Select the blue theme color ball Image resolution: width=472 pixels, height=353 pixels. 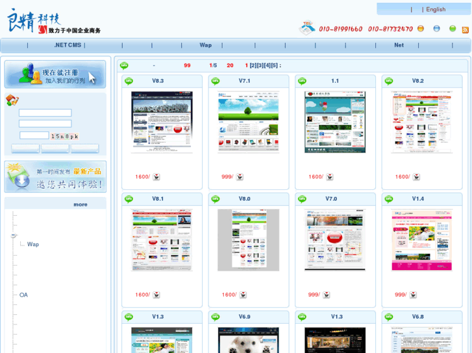[x=436, y=28]
